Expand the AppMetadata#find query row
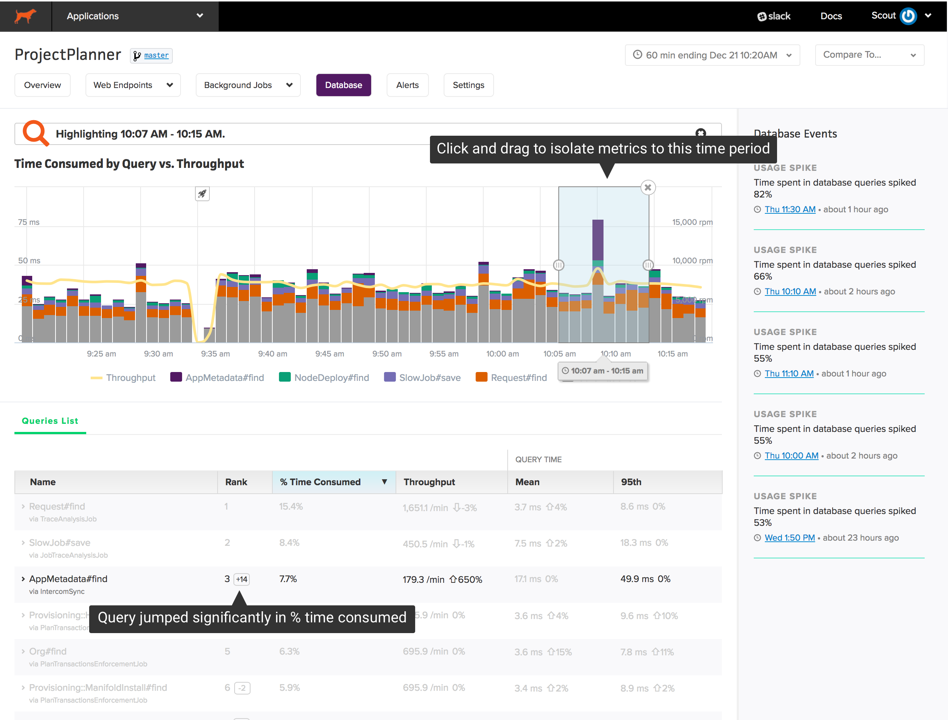Image resolution: width=948 pixels, height=720 pixels. click(23, 579)
